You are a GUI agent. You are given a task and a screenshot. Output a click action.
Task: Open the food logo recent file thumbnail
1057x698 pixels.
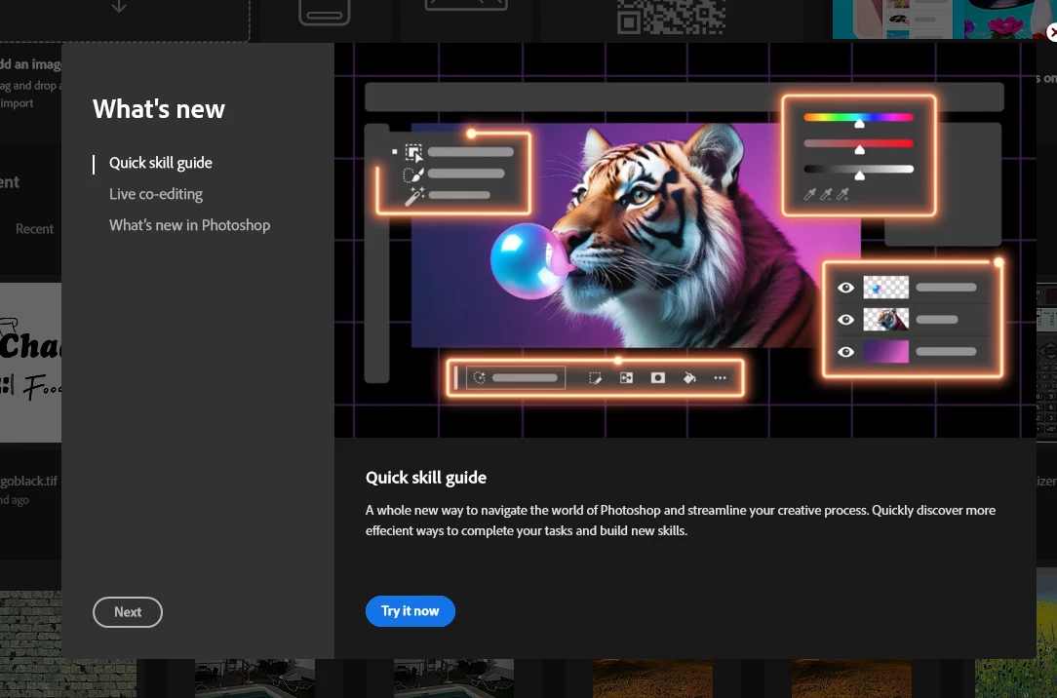(30, 363)
